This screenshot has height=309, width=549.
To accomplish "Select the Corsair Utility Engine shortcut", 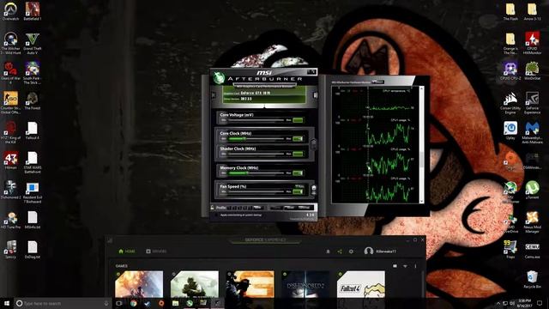I will pos(510,103).
